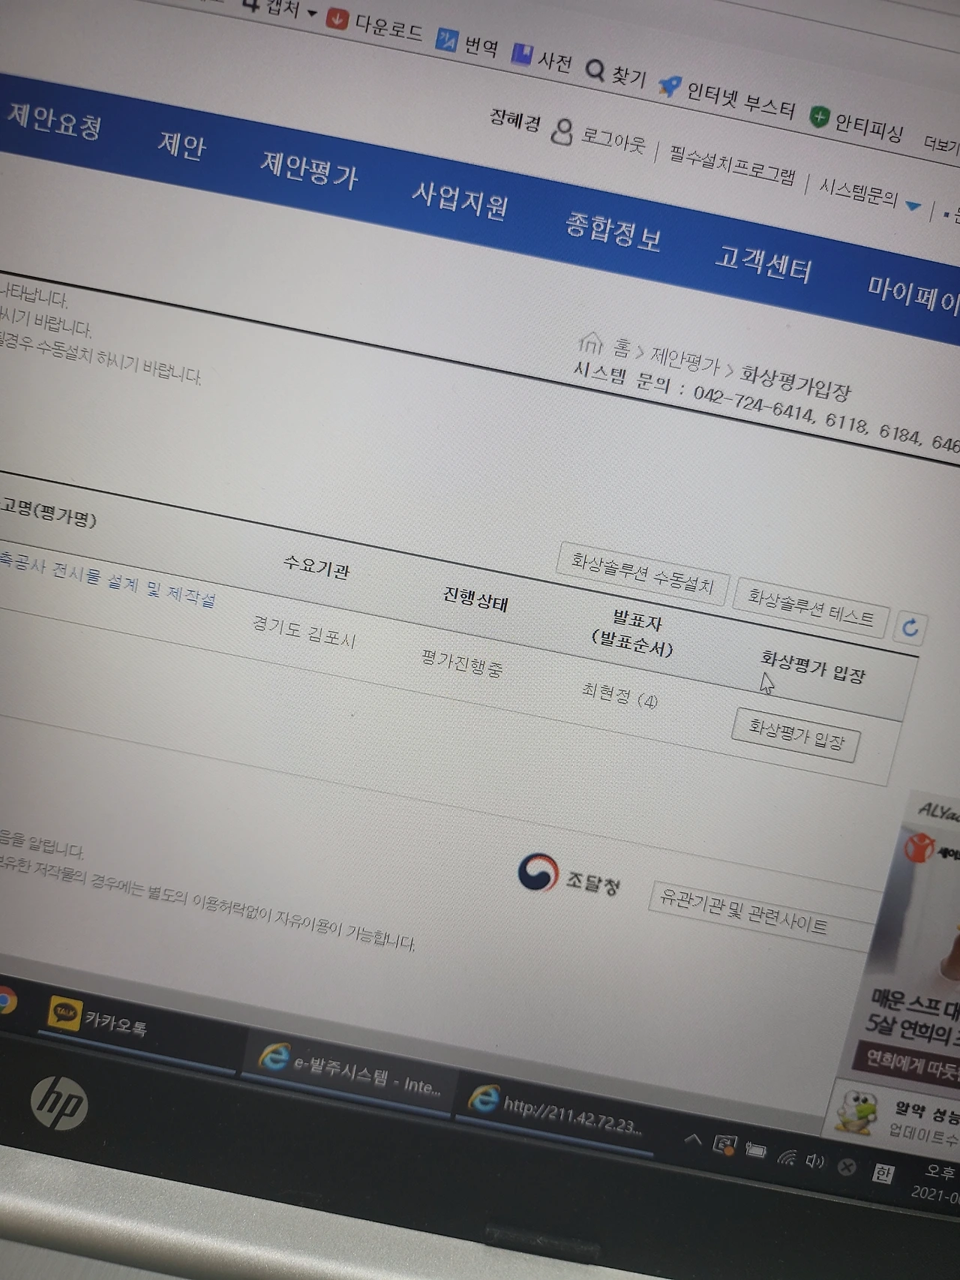Screen dimensions: 960x1280
Task: Open the 사업지원 menu
Action: 460,200
